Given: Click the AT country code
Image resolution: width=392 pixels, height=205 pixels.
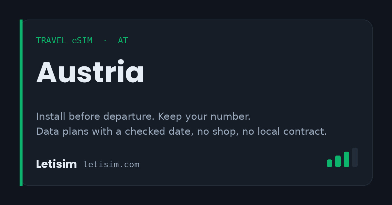Looking at the screenshot, I should pyautogui.click(x=123, y=41).
